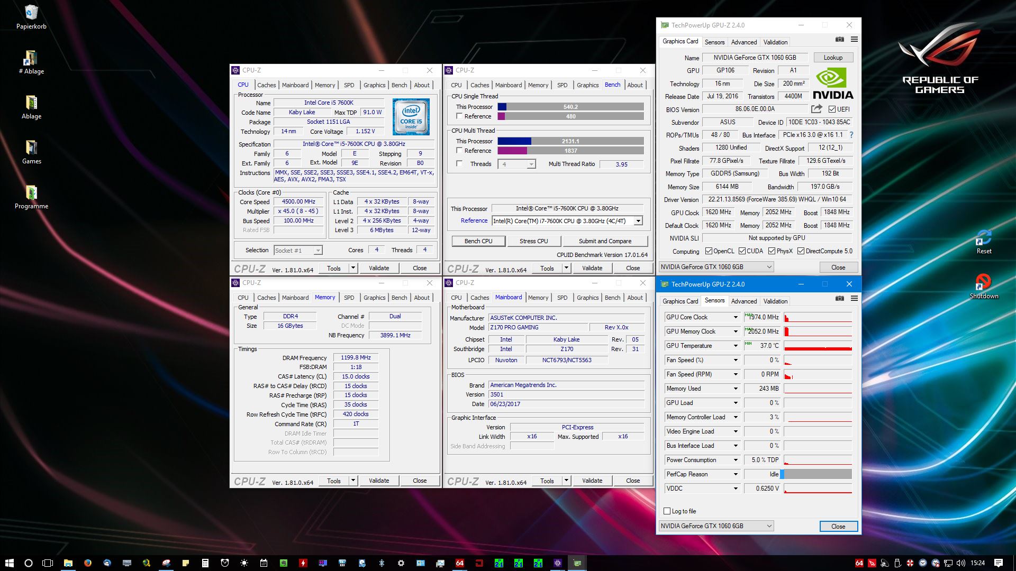Image resolution: width=1016 pixels, height=571 pixels.
Task: Toggle the UEFI checkbox in GPU-Z
Action: click(x=832, y=109)
